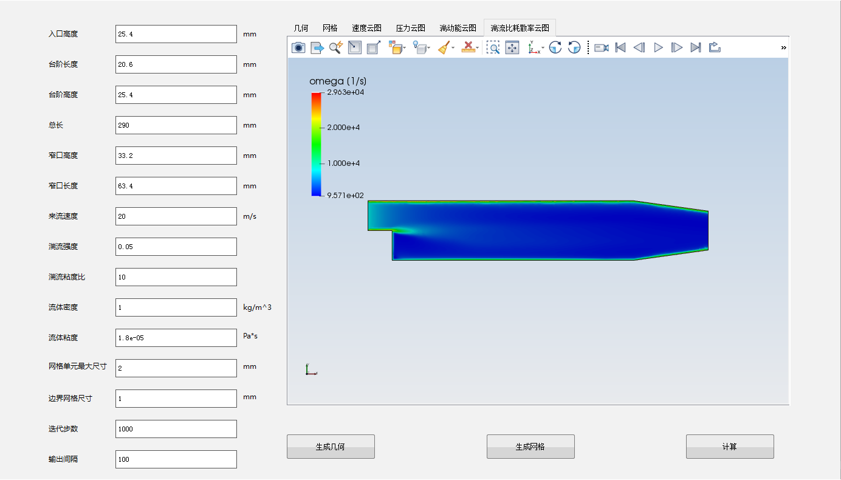This screenshot has width=841, height=480.
Task: Click the magnifier with lightning icon
Action: click(x=336, y=47)
